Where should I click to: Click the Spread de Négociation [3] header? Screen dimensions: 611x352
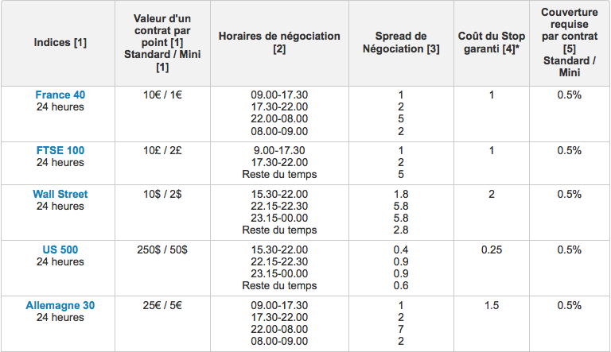coord(401,42)
